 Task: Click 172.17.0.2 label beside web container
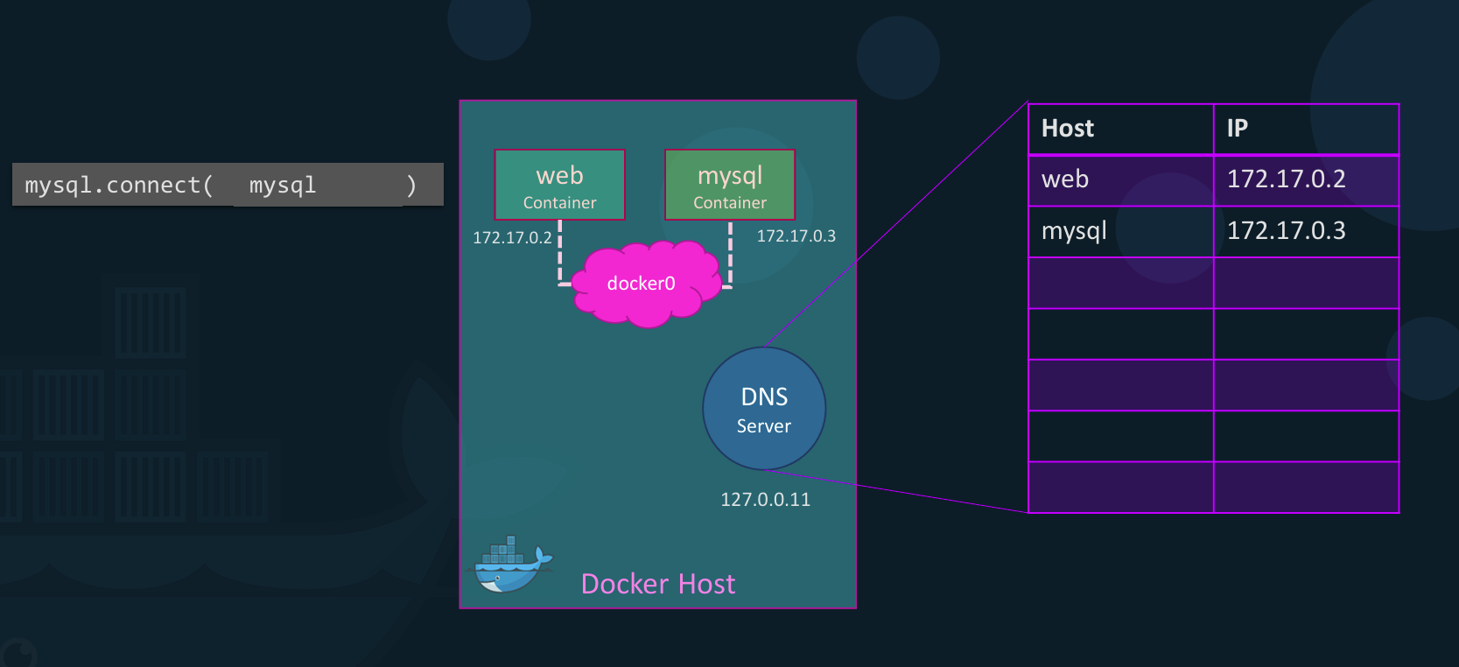[512, 238]
